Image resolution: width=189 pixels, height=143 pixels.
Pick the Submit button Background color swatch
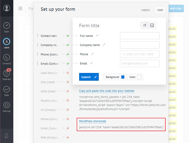pos(123,77)
